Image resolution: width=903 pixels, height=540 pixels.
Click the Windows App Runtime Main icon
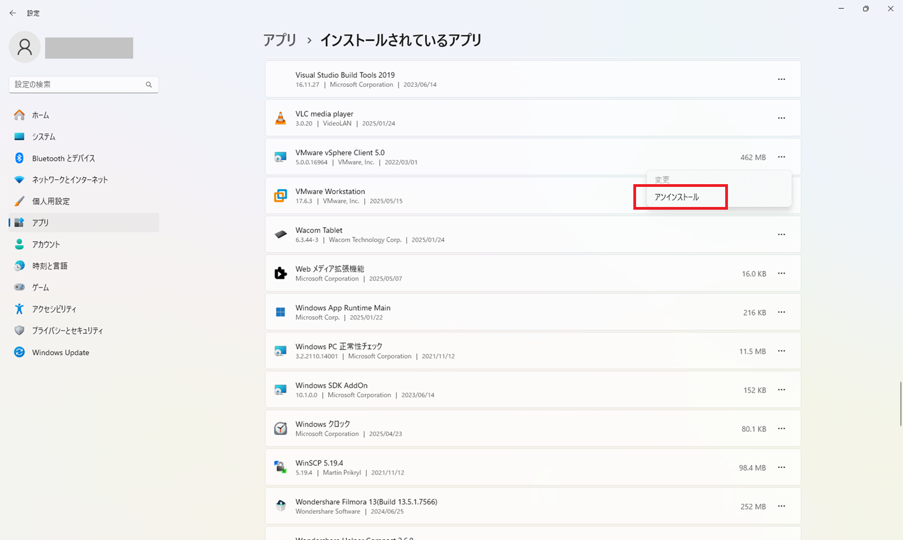tap(281, 312)
